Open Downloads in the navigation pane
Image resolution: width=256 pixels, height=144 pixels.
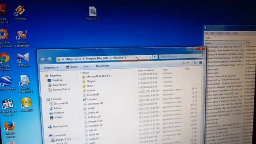[x=58, y=85]
